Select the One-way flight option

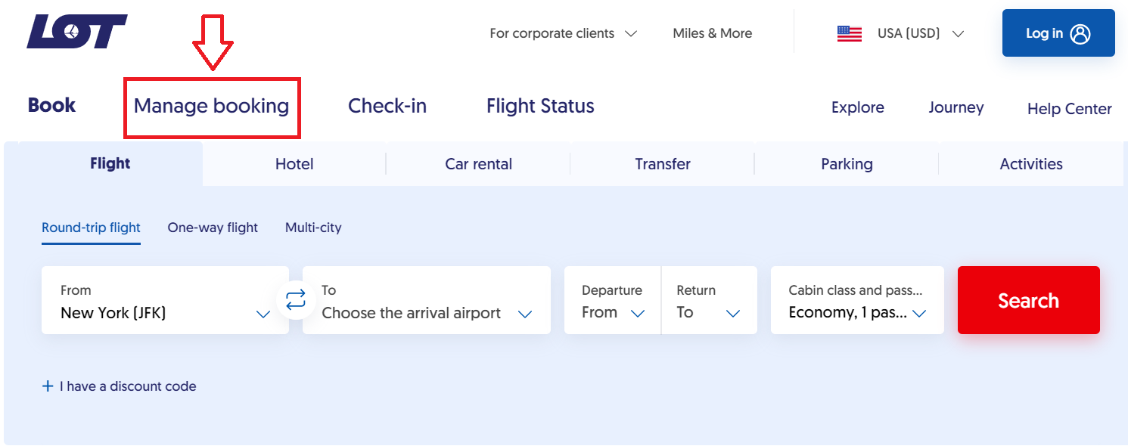[x=213, y=228]
